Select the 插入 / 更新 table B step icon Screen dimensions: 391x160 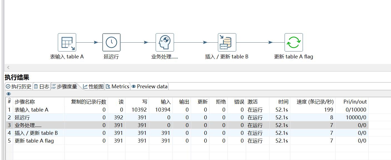coord(227,42)
